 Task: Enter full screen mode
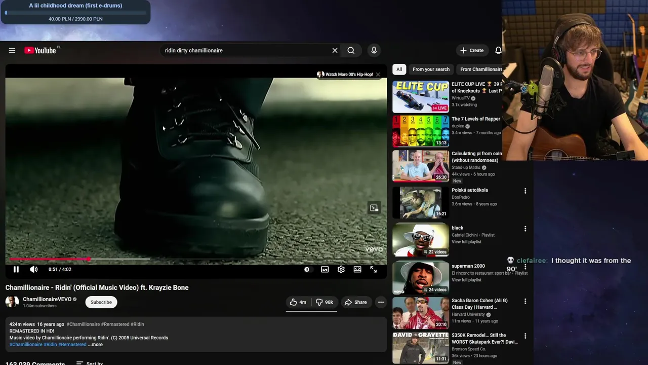[373, 270]
